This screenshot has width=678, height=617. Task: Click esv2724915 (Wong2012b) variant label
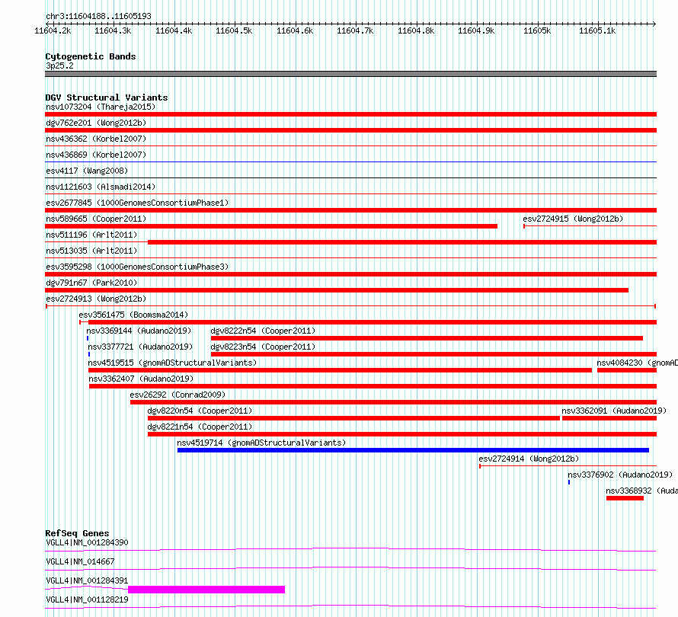pos(573,219)
